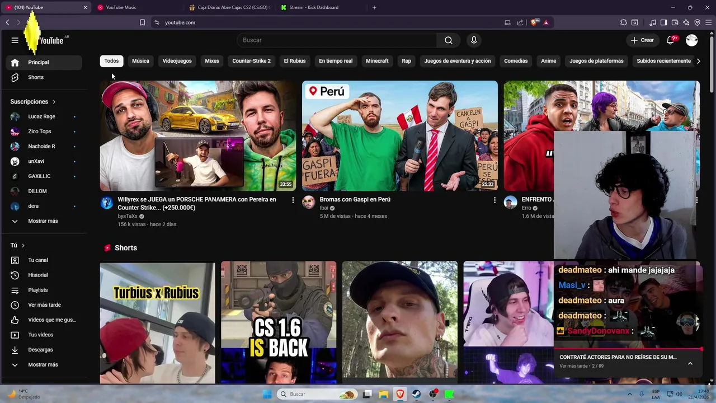
Task: Select the Counter-Strike 2 filter chip
Action: click(x=251, y=61)
